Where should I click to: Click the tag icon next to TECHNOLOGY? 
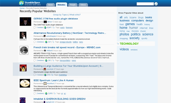[x=118, y=44]
